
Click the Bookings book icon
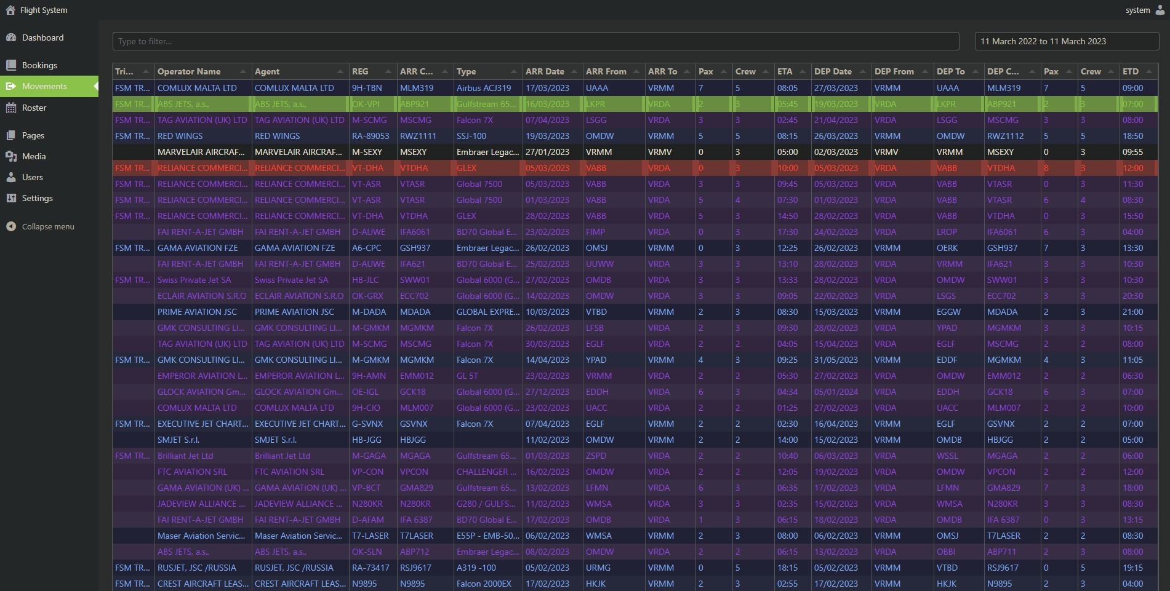pos(10,65)
